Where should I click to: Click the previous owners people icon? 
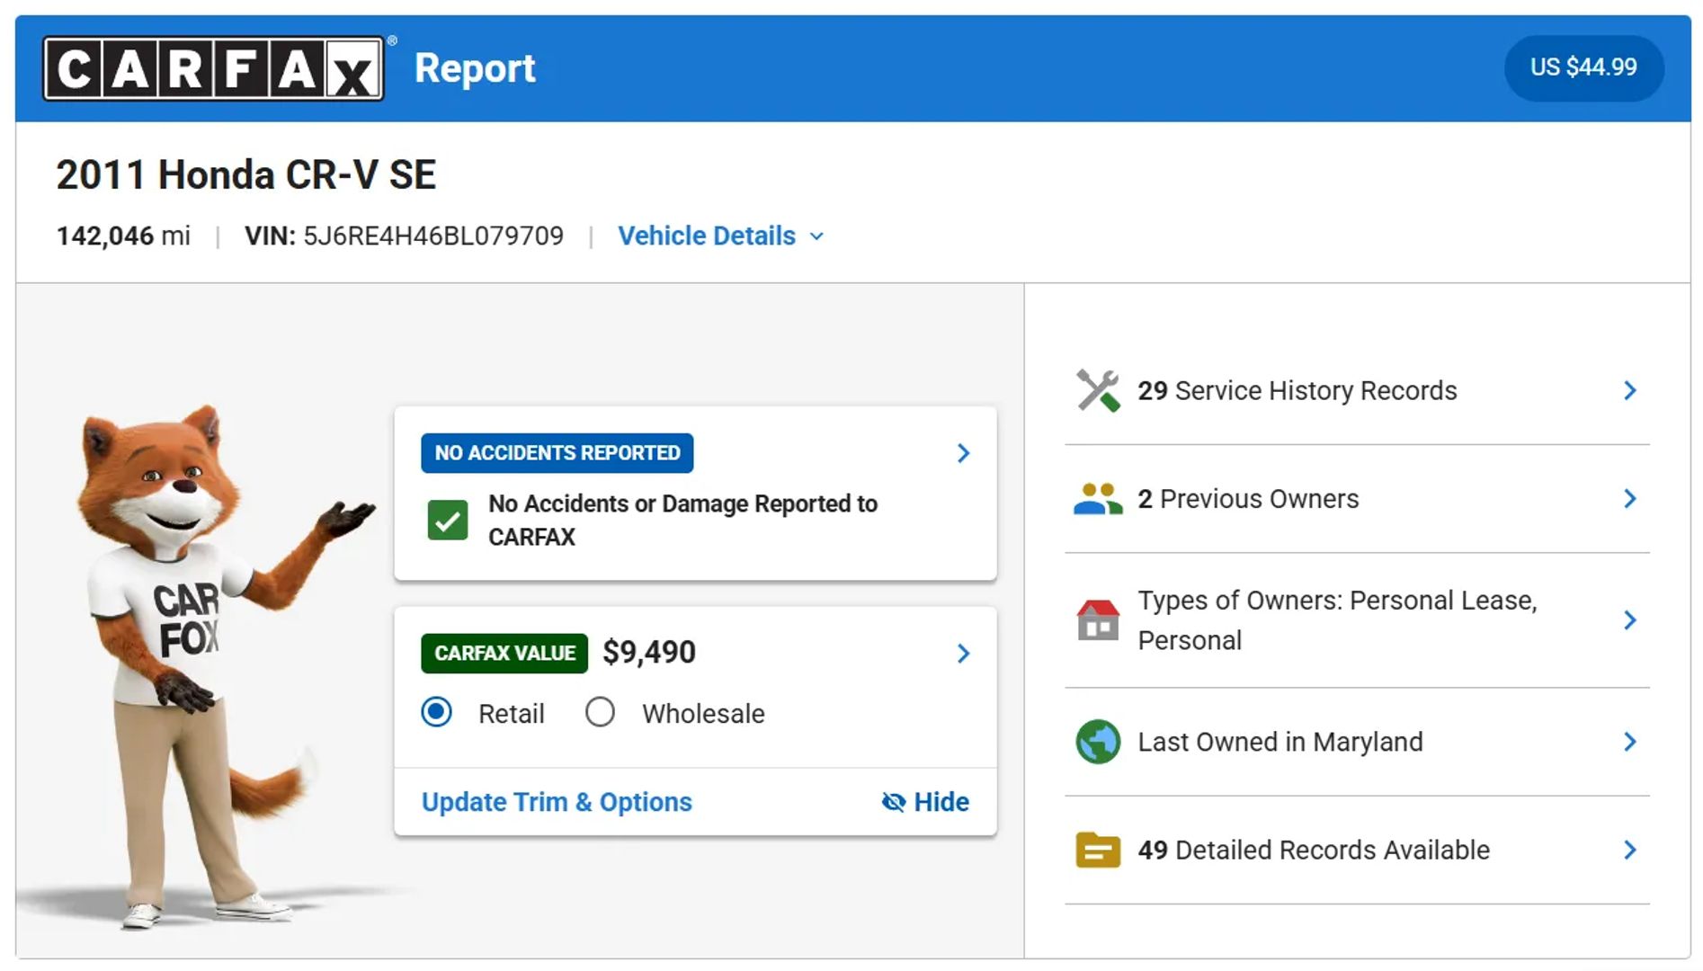click(1098, 499)
